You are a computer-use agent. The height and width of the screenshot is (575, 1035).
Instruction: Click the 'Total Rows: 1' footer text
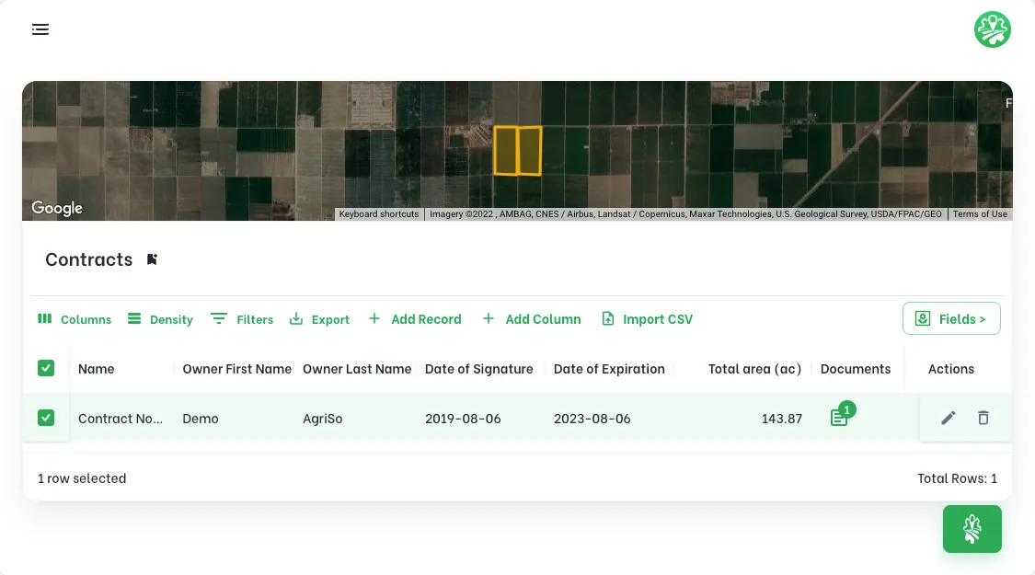pyautogui.click(x=957, y=478)
